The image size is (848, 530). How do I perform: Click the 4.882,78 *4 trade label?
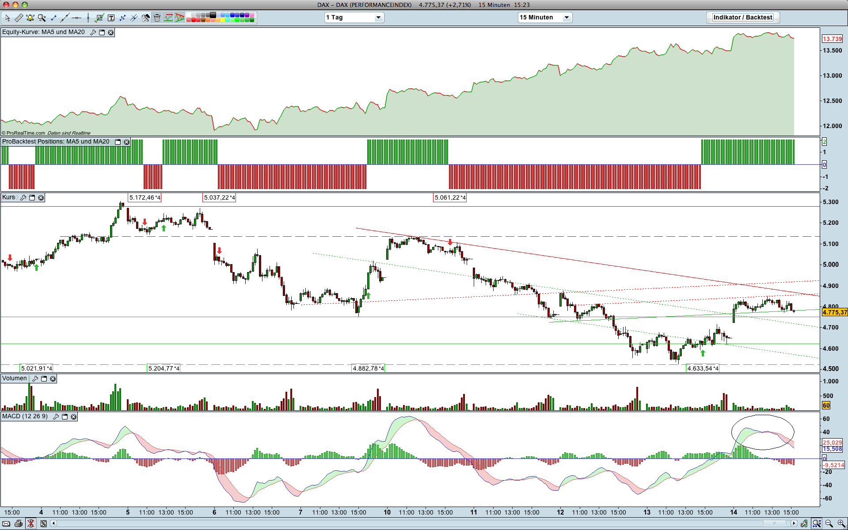point(368,368)
